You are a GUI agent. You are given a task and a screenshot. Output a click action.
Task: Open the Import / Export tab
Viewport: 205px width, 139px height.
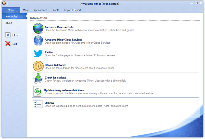73,10
